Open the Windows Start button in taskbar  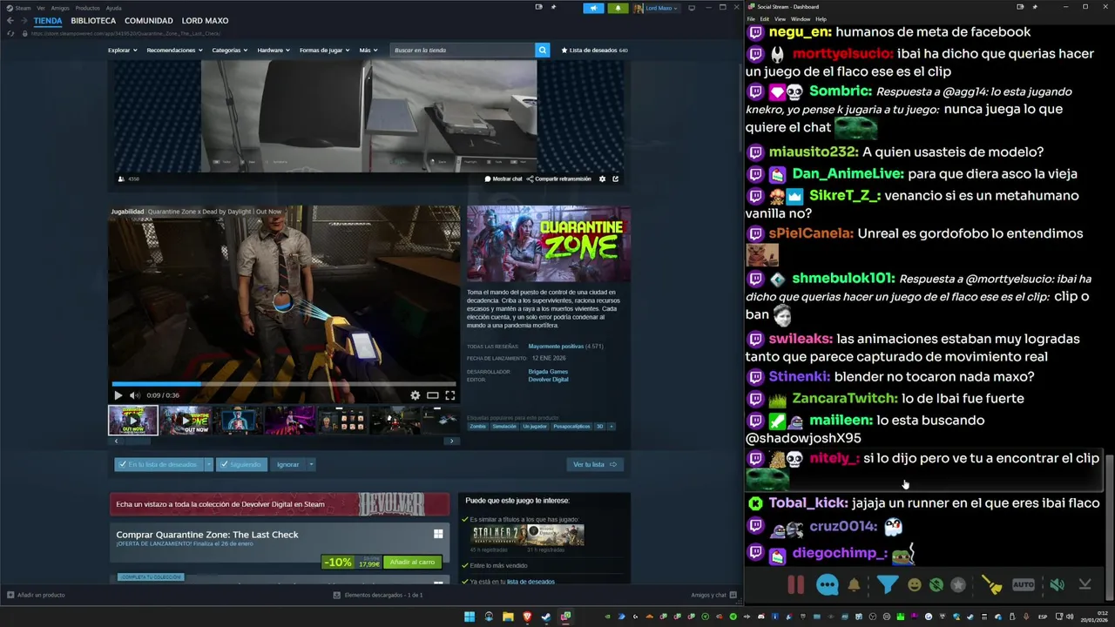coord(470,617)
